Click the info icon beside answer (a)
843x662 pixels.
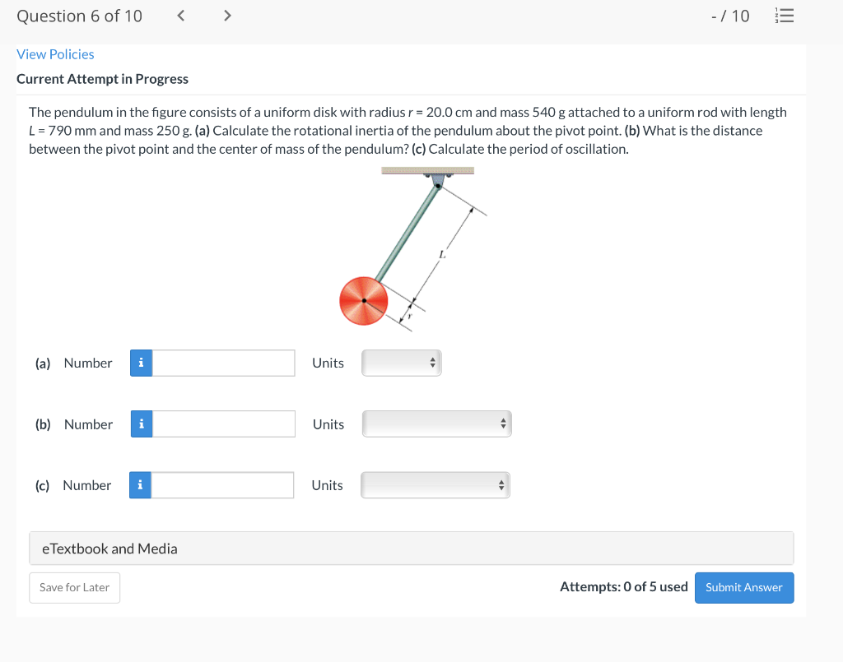pos(140,363)
